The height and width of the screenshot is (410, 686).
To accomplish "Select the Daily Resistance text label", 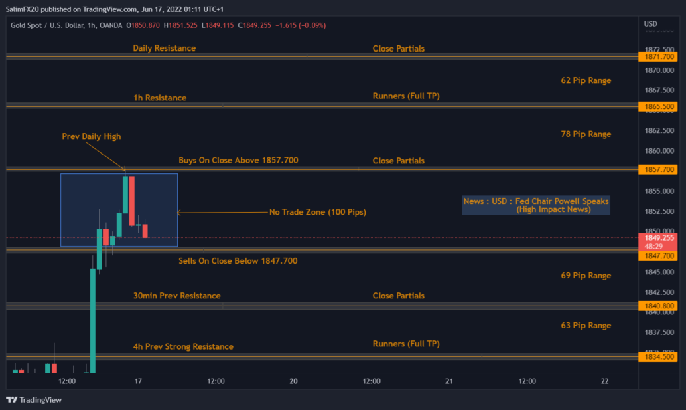I will tap(164, 48).
